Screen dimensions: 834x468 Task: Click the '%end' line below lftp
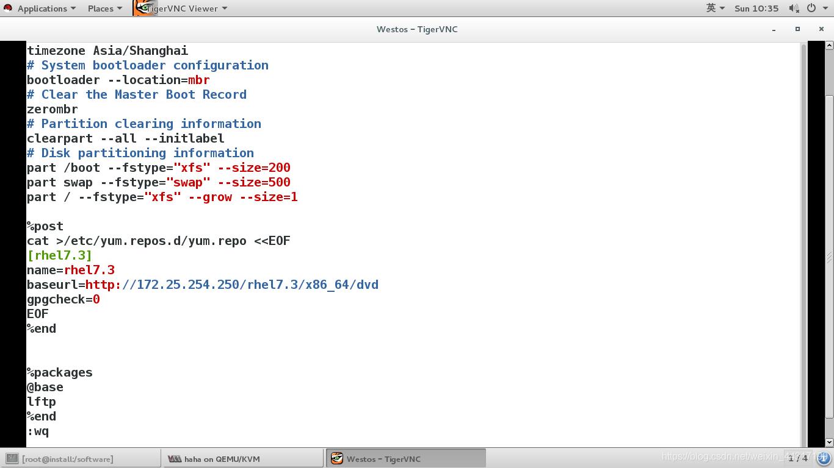42,416
